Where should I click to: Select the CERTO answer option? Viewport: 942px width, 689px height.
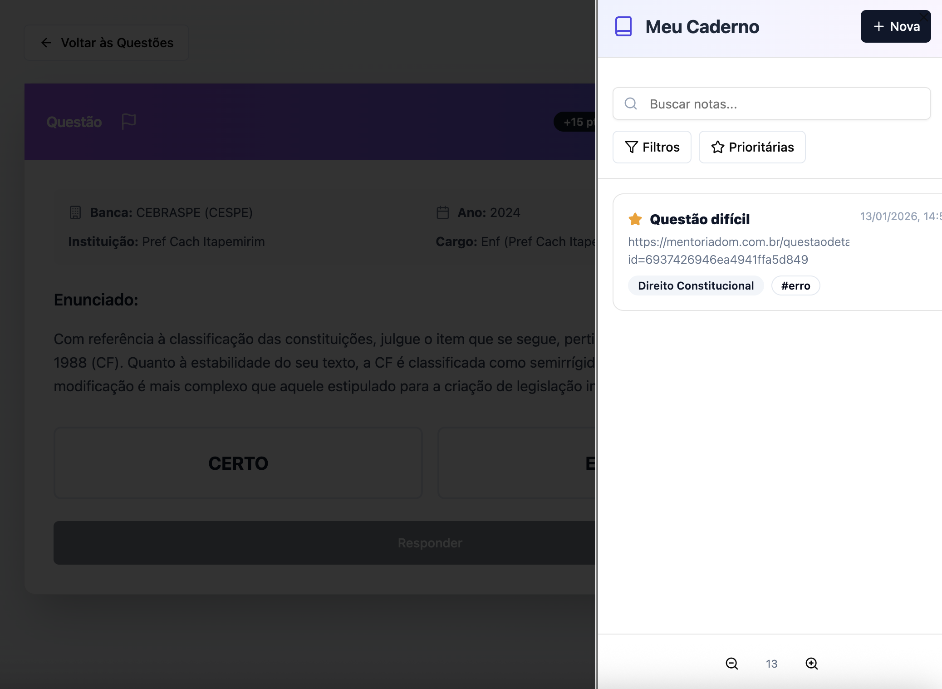tap(238, 463)
